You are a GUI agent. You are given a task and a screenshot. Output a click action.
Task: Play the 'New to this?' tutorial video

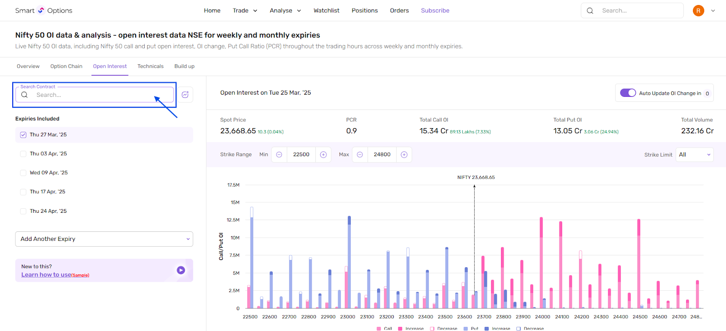click(181, 270)
